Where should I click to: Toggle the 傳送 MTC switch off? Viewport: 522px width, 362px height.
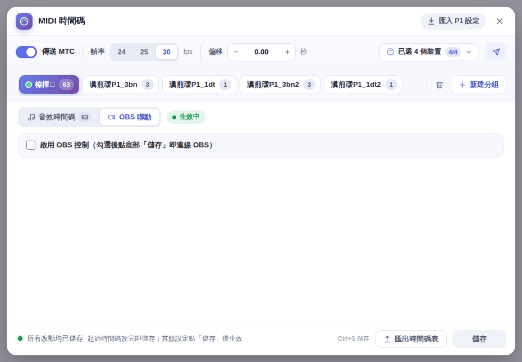pos(26,52)
